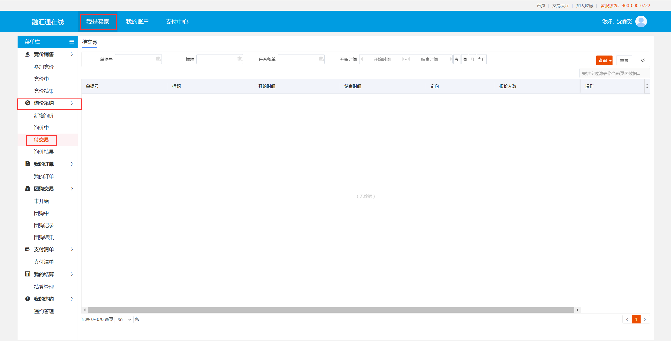Screen dimensions: 671x341
Task: Click the lookup icon in 单据号 field
Action: [158, 59]
